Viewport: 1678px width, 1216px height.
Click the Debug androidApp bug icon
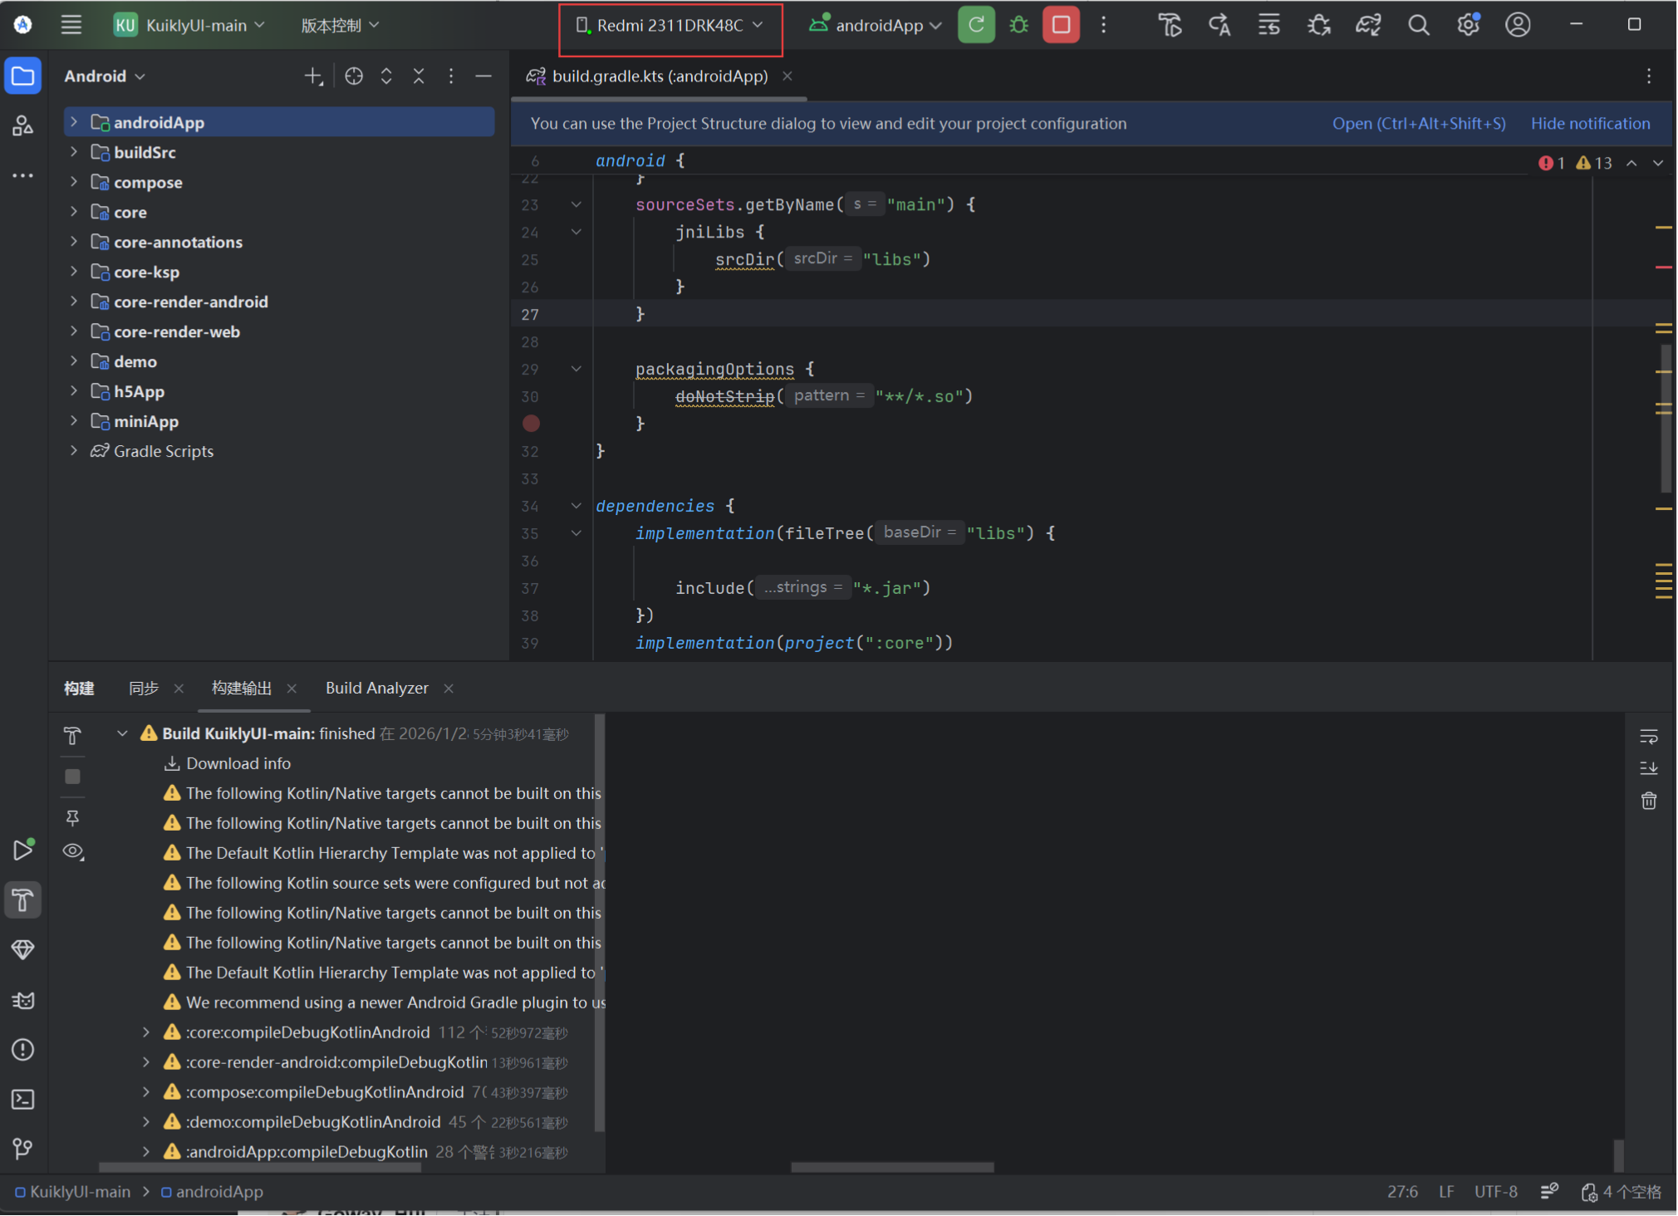click(x=1018, y=25)
